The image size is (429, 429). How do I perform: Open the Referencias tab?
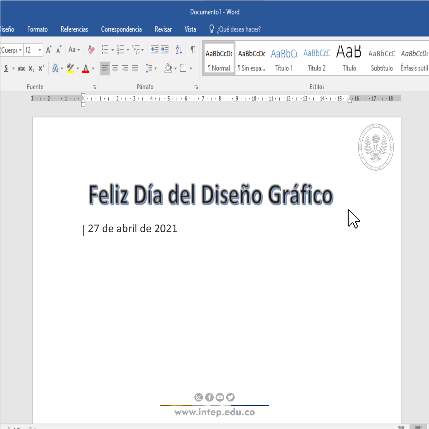[x=74, y=29]
